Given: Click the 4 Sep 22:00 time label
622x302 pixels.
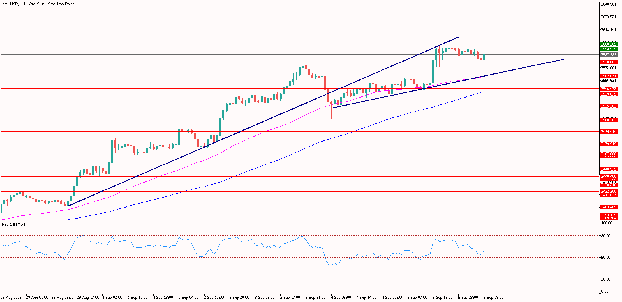Looking at the screenshot, I should 392,297.
